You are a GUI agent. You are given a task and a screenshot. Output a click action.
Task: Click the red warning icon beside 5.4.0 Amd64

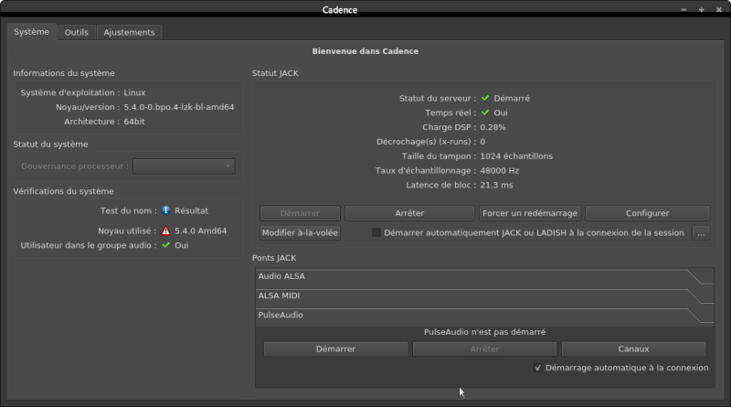[166, 230]
